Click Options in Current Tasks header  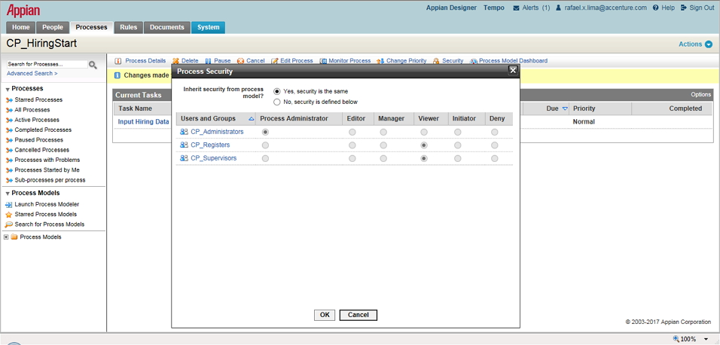click(x=700, y=95)
